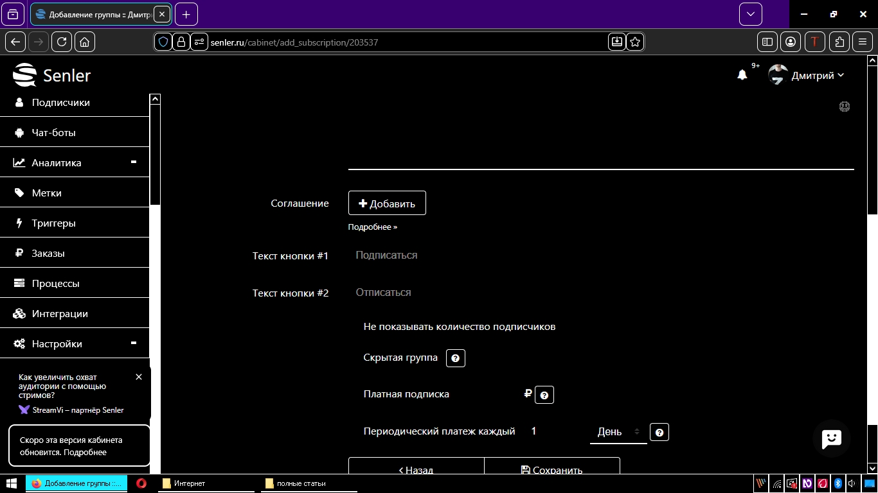
Task: Open Чат-боты in the sidebar
Action: point(54,133)
